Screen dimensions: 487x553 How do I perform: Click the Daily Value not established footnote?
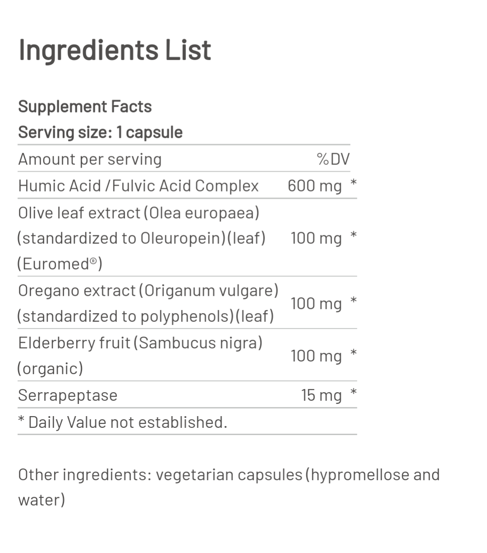(x=123, y=422)
